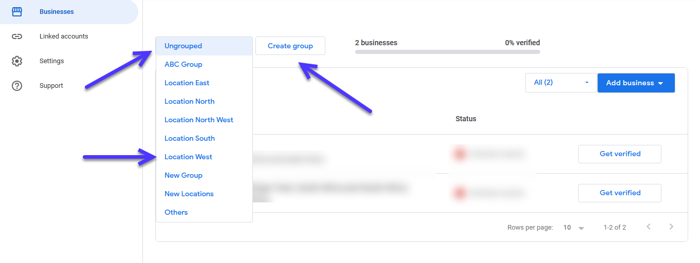Choose the Others group
The height and width of the screenshot is (263, 700).
(204, 212)
